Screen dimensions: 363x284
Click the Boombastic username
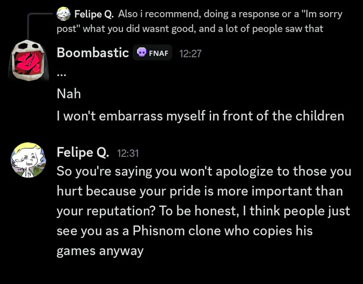coord(92,52)
